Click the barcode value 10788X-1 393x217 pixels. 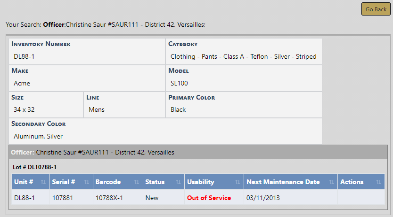tap(109, 198)
